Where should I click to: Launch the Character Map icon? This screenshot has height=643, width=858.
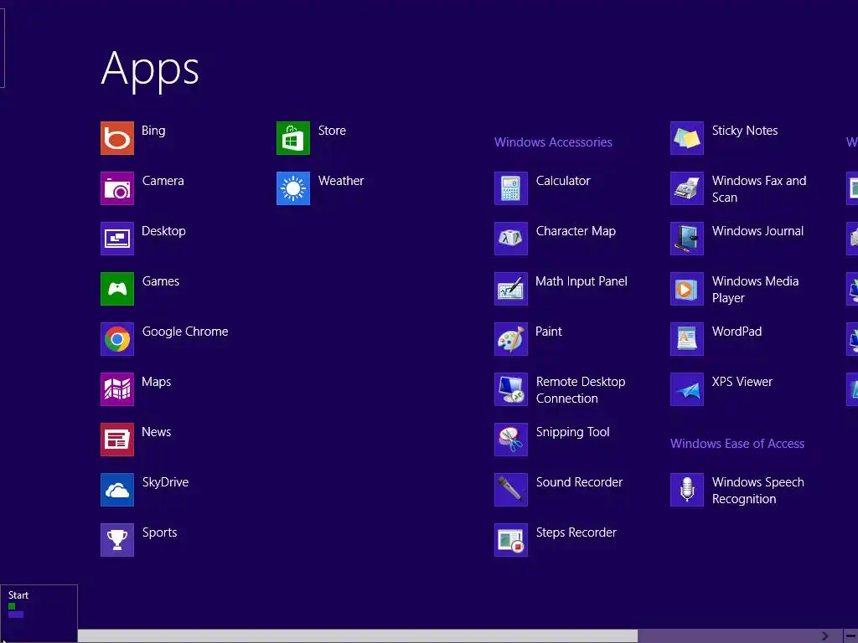click(x=511, y=239)
